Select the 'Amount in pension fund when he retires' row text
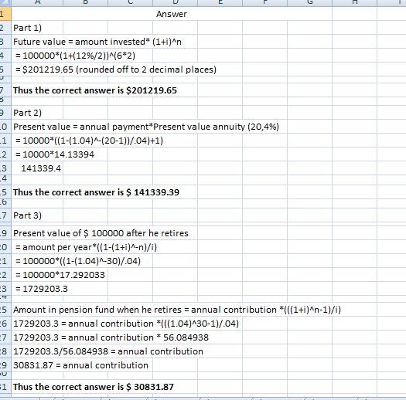Viewport: 406px width, 400px height. point(177,310)
